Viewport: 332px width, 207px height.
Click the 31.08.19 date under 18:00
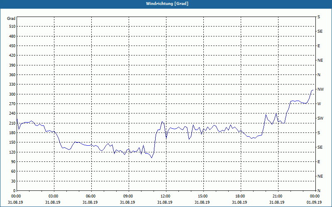239,202
